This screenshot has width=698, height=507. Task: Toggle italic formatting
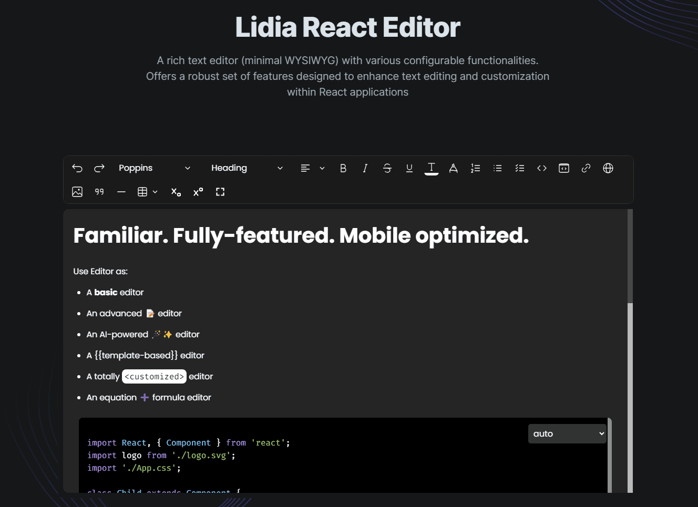(365, 168)
